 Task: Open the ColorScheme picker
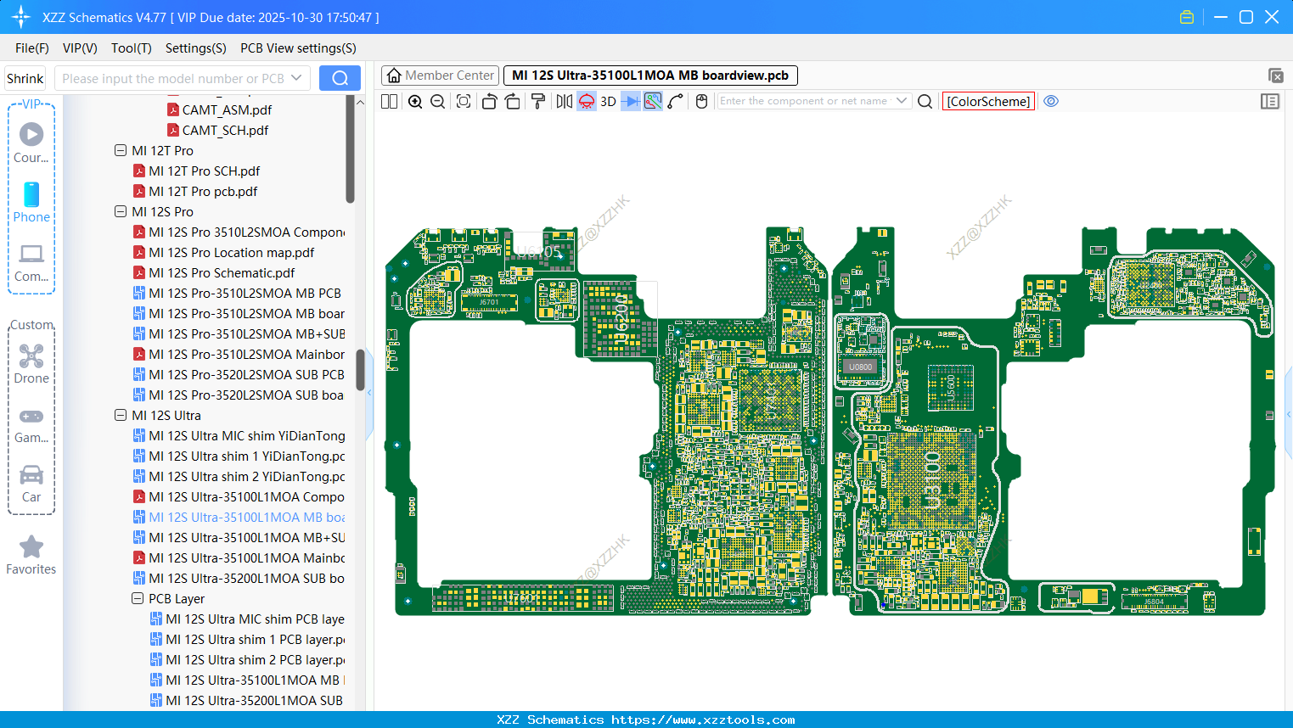coord(987,101)
